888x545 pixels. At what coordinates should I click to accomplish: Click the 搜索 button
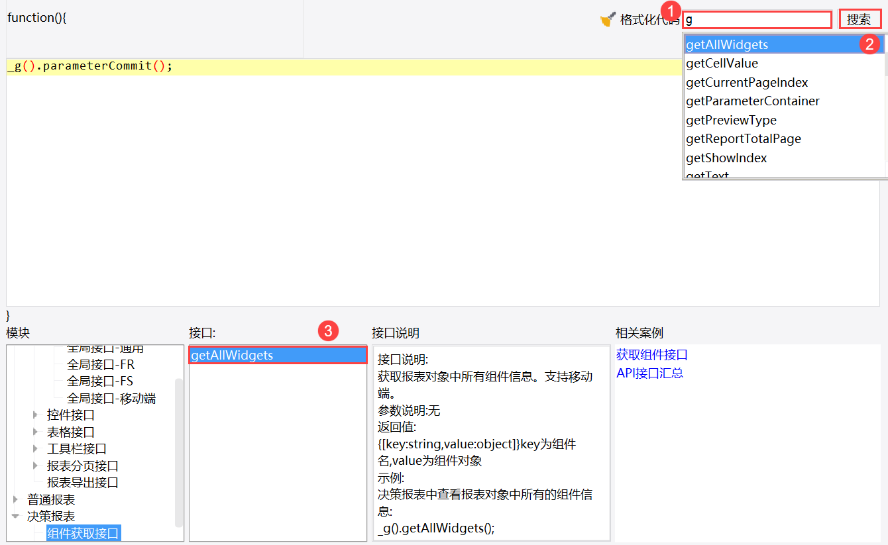point(860,20)
